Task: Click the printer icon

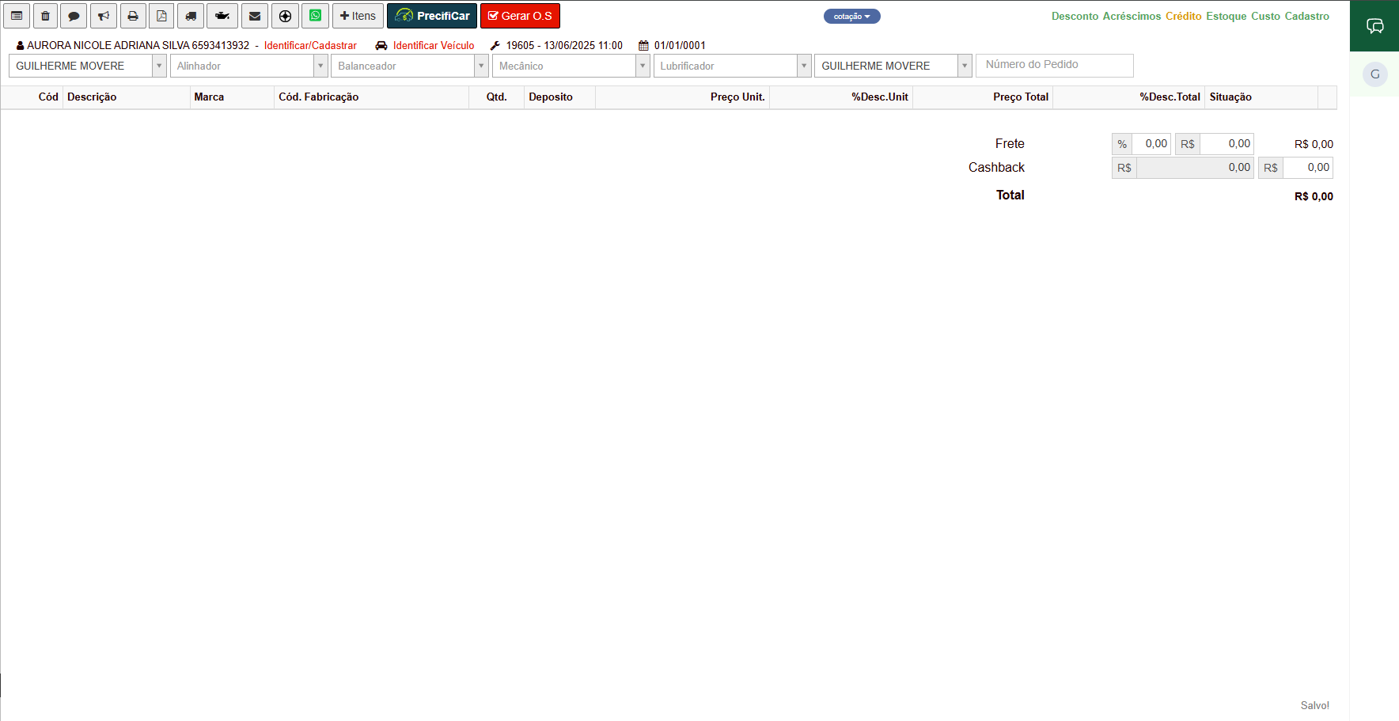Action: [133, 16]
